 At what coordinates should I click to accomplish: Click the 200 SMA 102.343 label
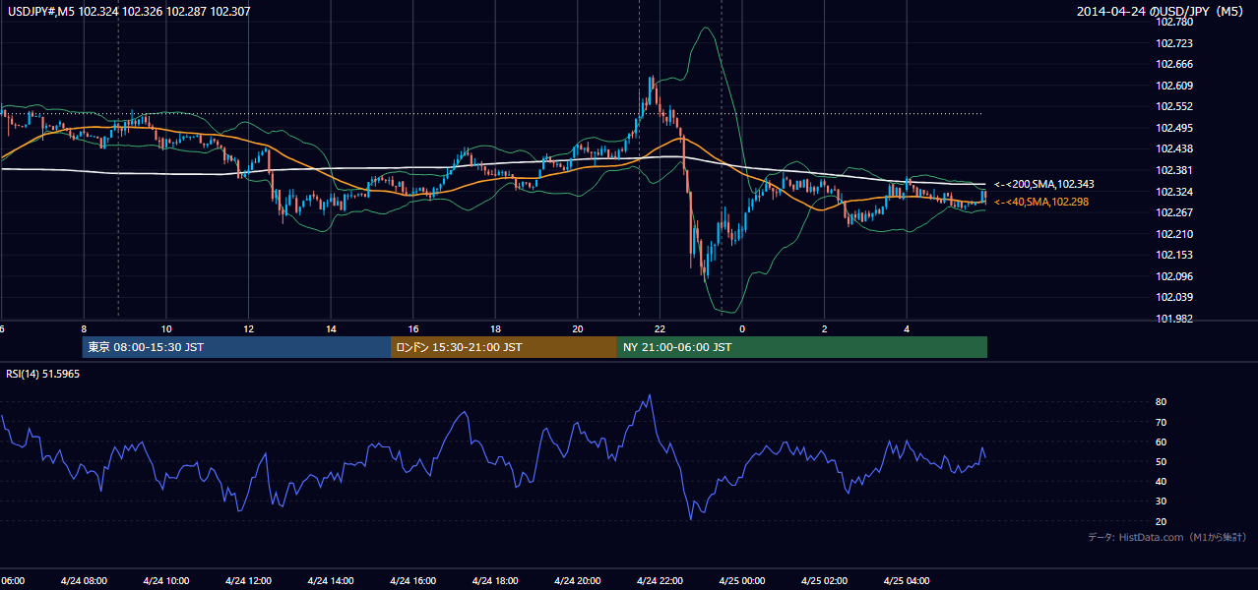pyautogui.click(x=1043, y=184)
